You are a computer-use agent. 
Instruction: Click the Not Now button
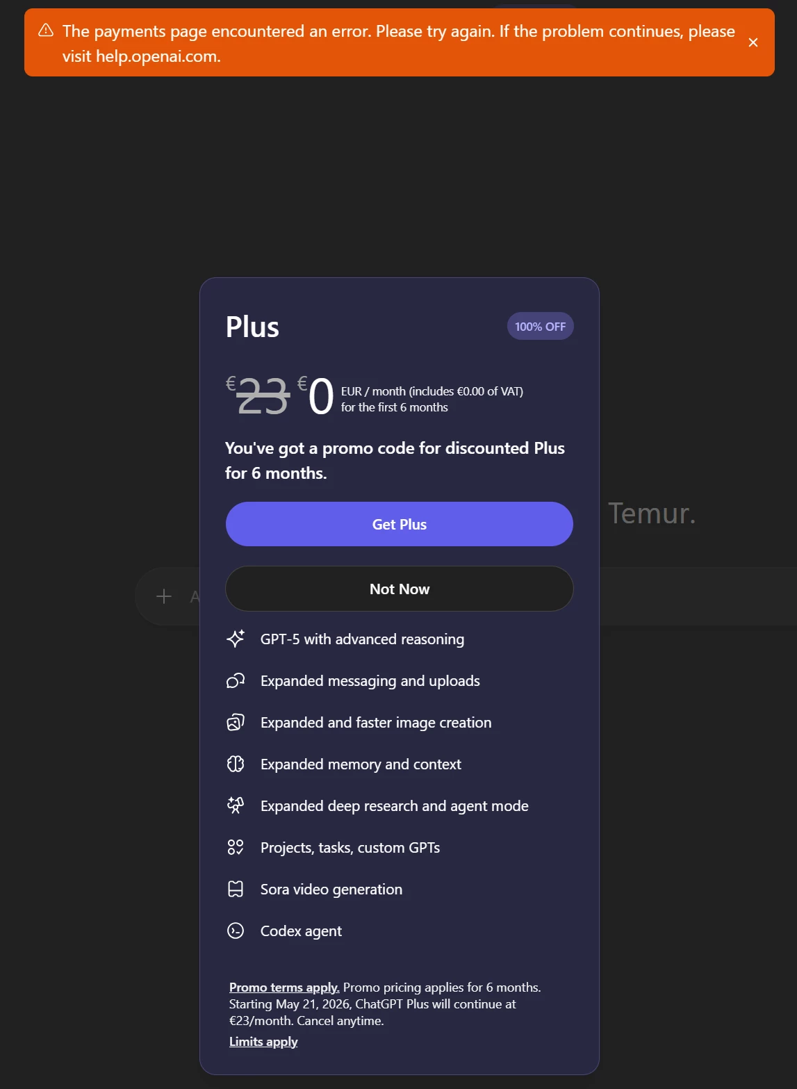click(399, 589)
